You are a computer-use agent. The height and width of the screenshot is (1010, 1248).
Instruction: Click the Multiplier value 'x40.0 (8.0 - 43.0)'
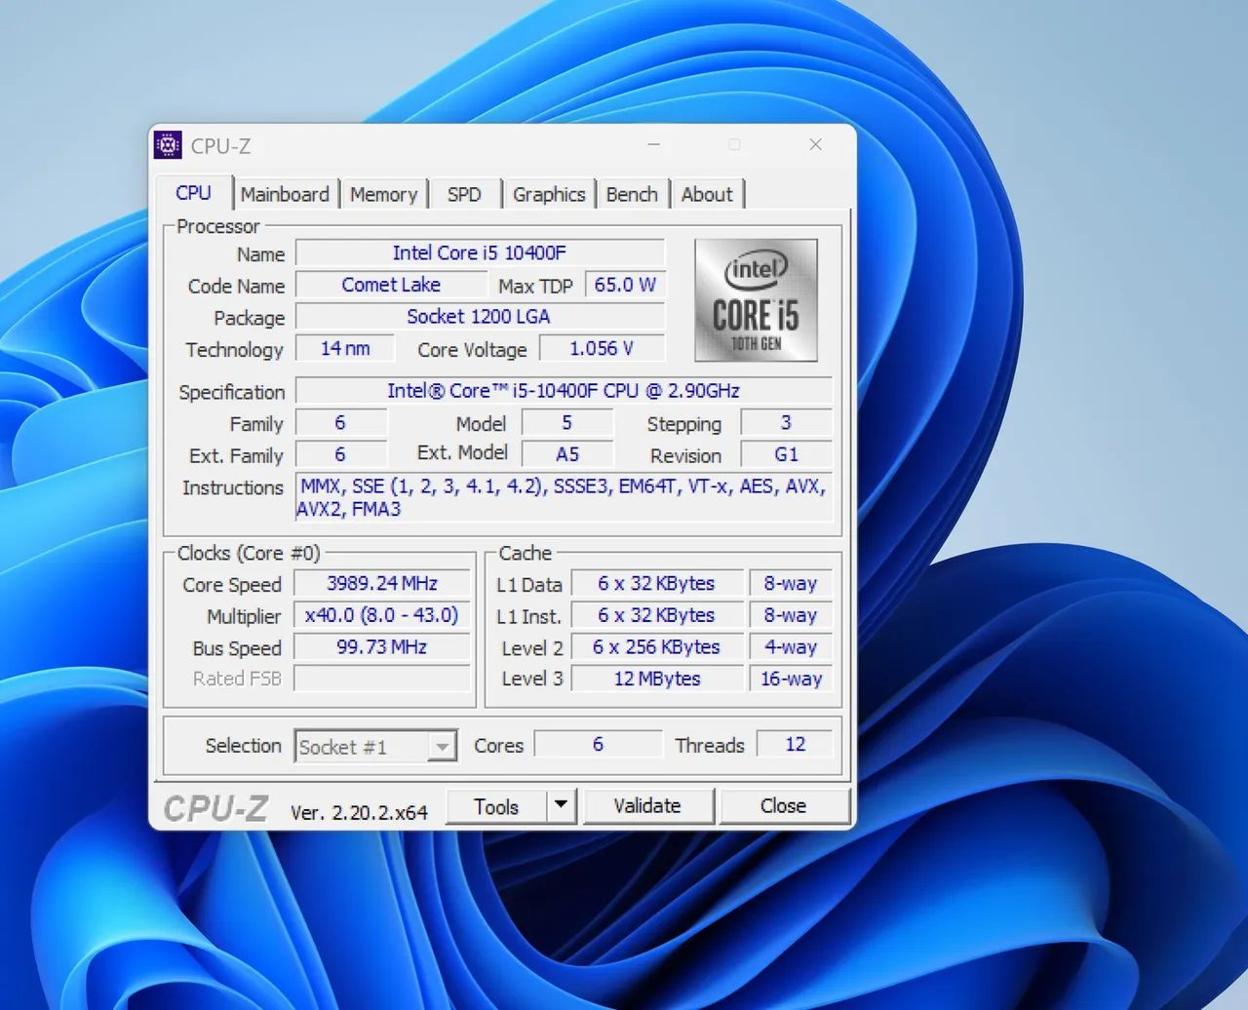(x=382, y=615)
